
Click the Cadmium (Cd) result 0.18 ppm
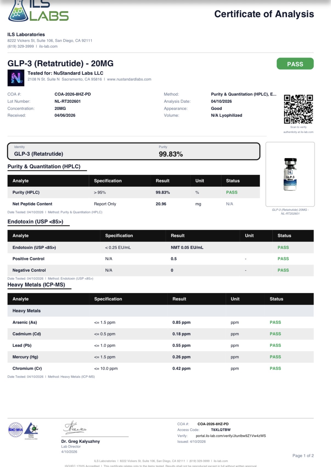(181, 334)
